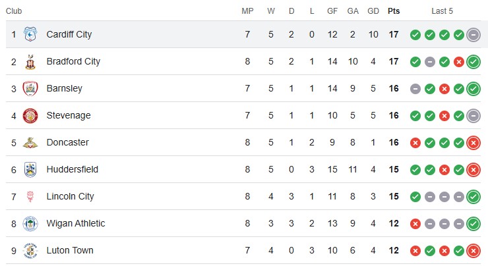Click the Doncaster club crest
Screen dimensions: 488x266
(x=30, y=143)
